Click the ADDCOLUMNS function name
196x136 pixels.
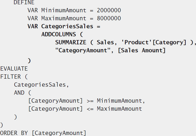click(x=59, y=34)
